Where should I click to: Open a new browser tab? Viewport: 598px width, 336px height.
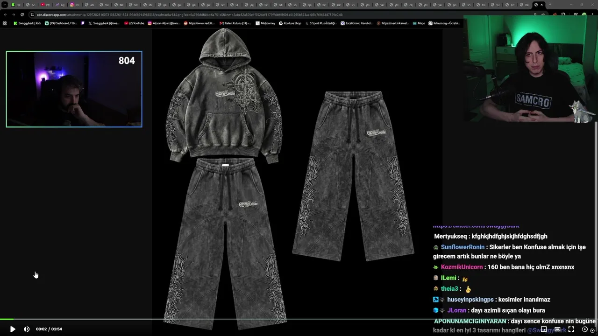(549, 5)
